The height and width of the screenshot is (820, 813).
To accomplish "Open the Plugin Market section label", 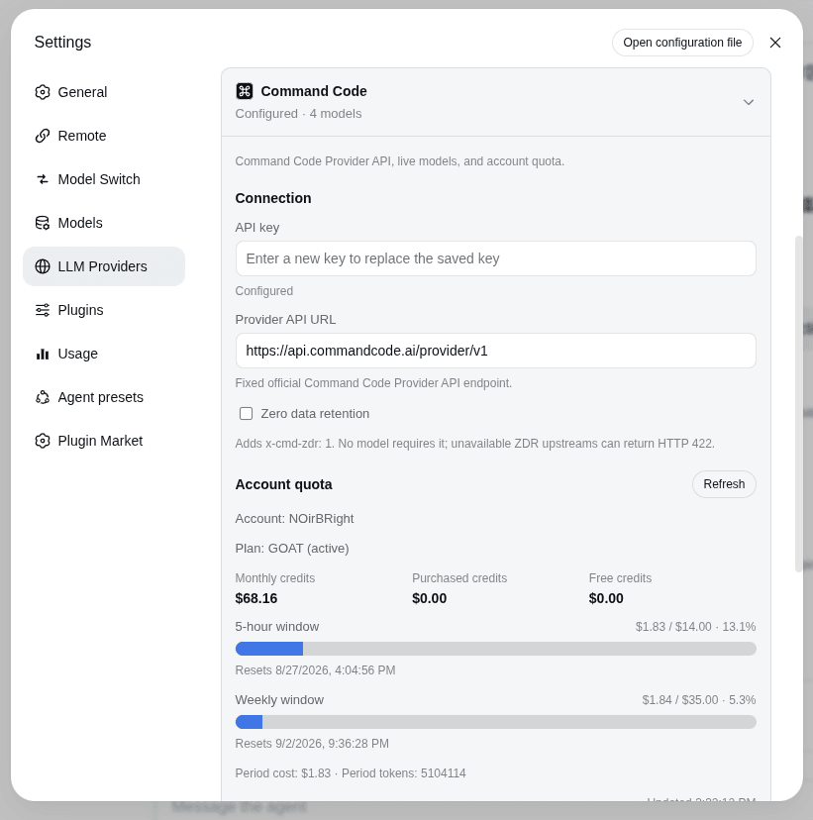I will coord(100,441).
